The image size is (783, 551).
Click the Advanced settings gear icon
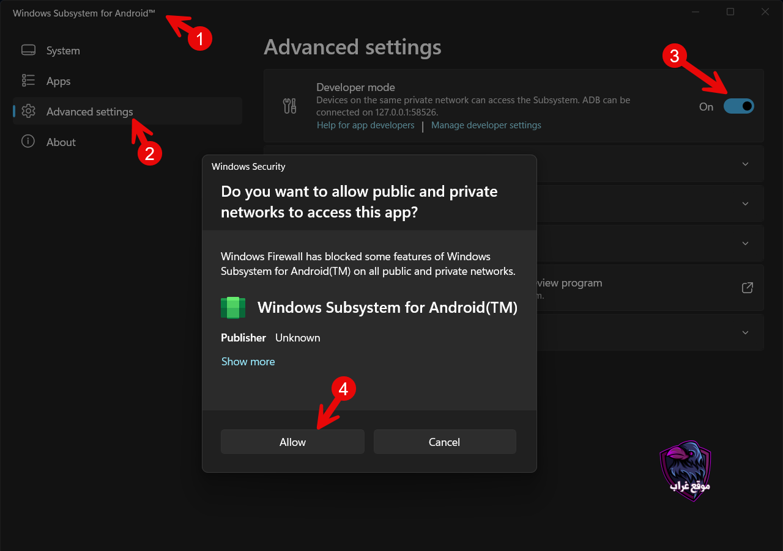pos(28,111)
